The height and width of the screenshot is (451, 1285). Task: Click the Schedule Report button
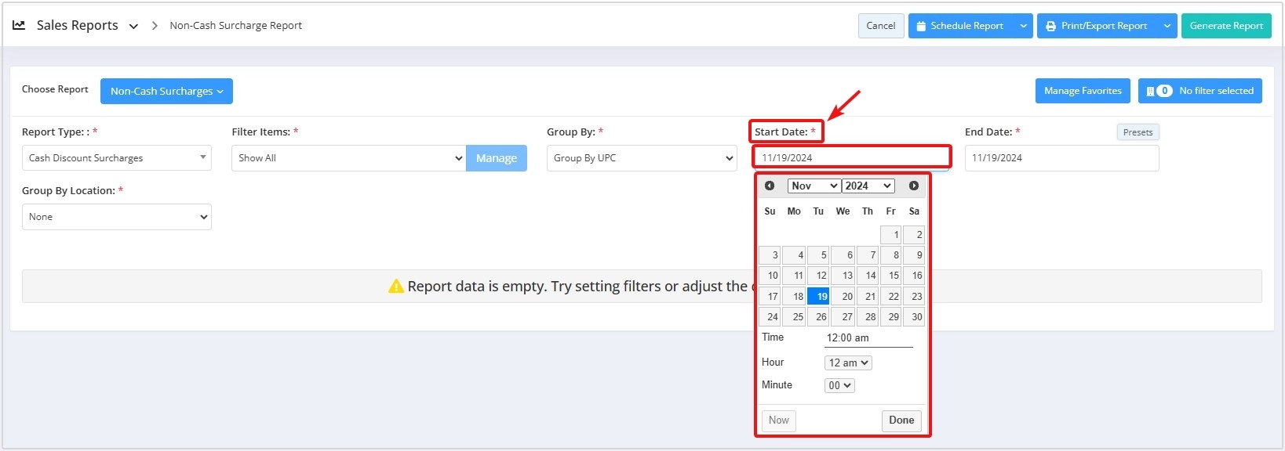point(961,26)
